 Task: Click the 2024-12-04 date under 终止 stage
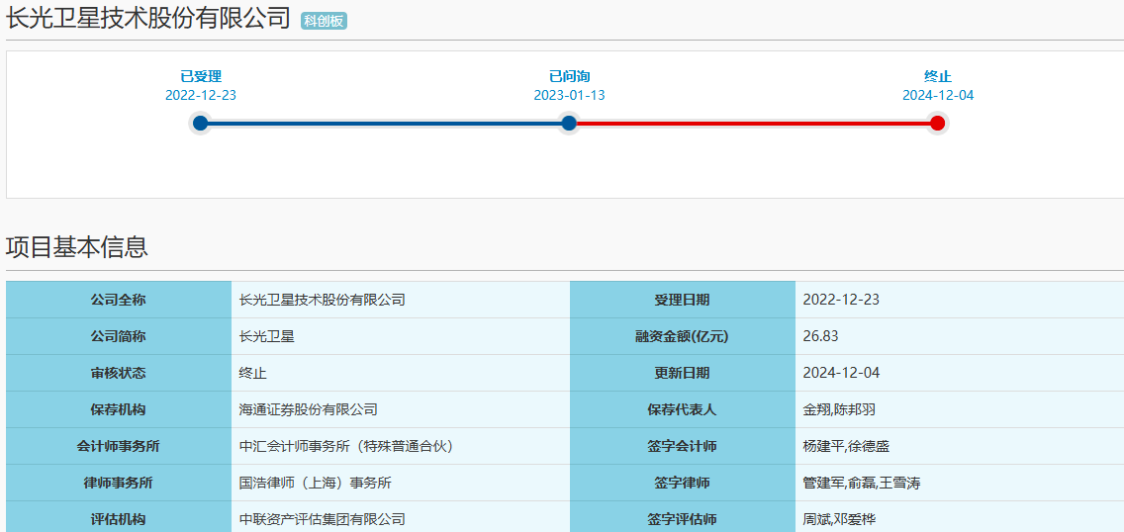[937, 96]
